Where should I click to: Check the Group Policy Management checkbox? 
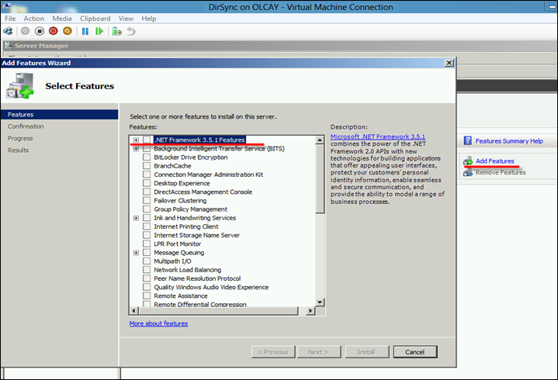click(x=147, y=209)
